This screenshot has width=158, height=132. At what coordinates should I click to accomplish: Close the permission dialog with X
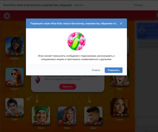[x=121, y=23]
